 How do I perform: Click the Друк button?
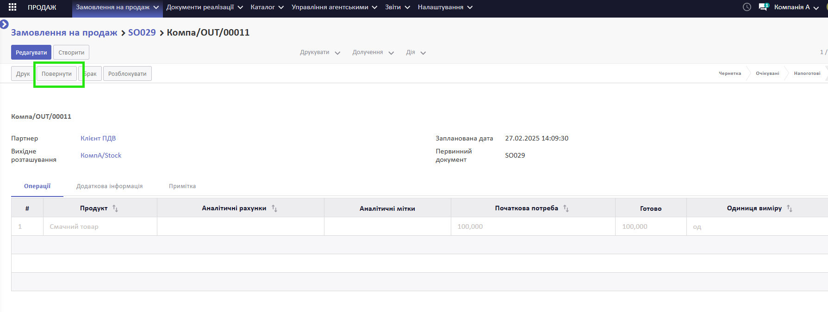23,73
